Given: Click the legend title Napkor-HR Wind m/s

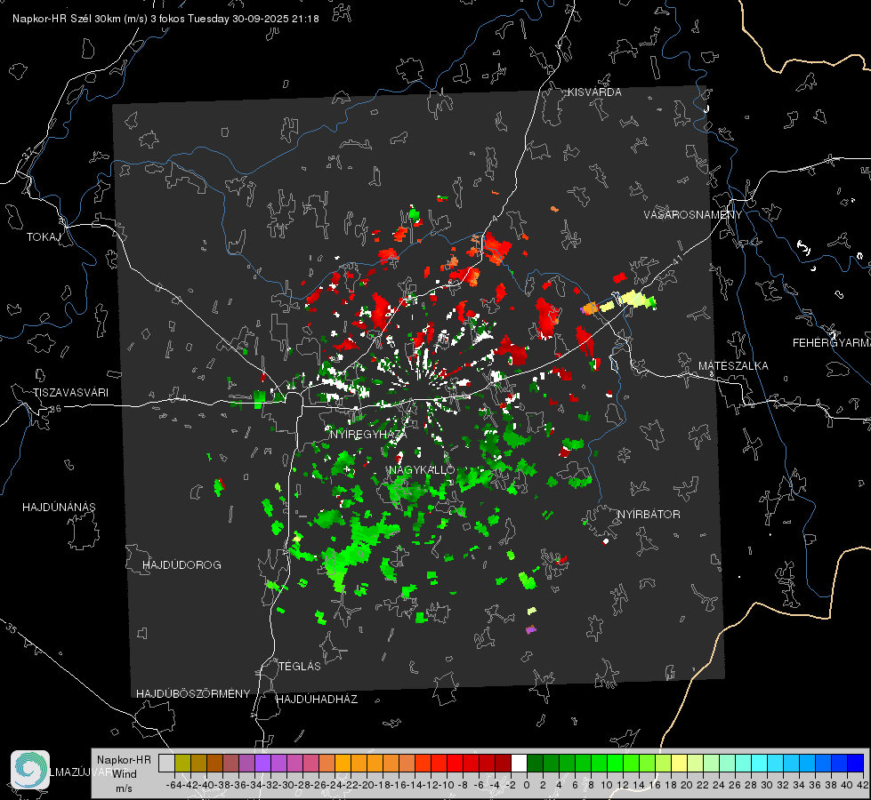Looking at the screenshot, I should pyautogui.click(x=124, y=774).
